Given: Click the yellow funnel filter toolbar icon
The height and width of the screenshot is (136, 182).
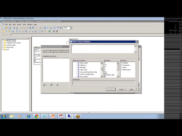Looking at the screenshot, I should 9,31.
